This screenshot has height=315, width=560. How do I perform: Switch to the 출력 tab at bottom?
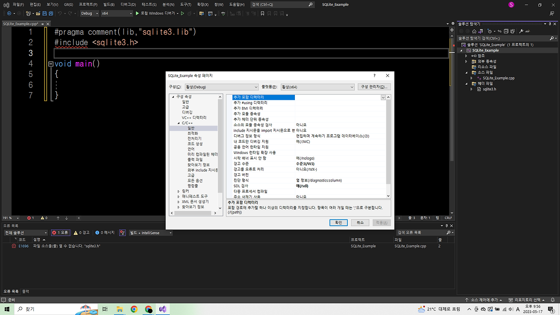pos(26,291)
